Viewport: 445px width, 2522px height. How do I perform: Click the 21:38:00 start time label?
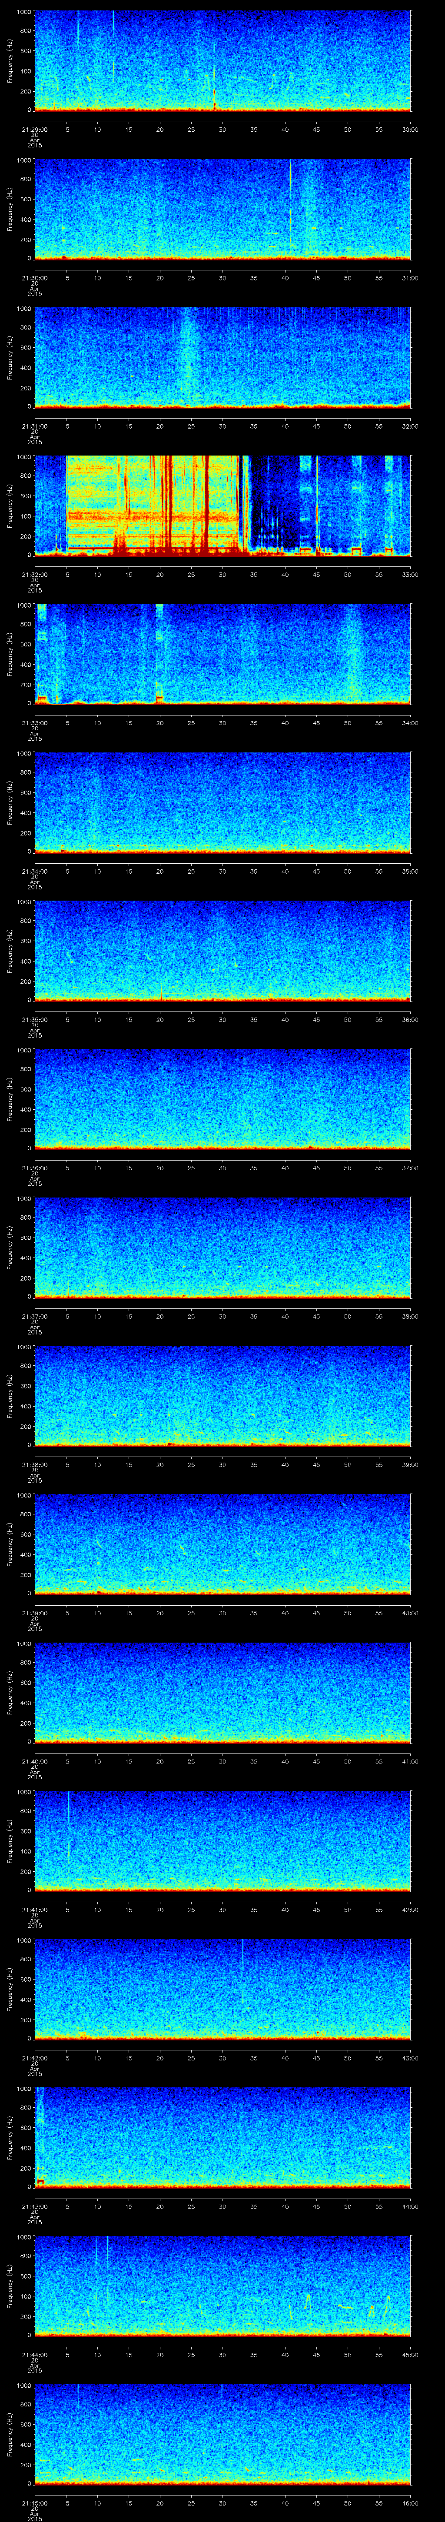point(34,1464)
